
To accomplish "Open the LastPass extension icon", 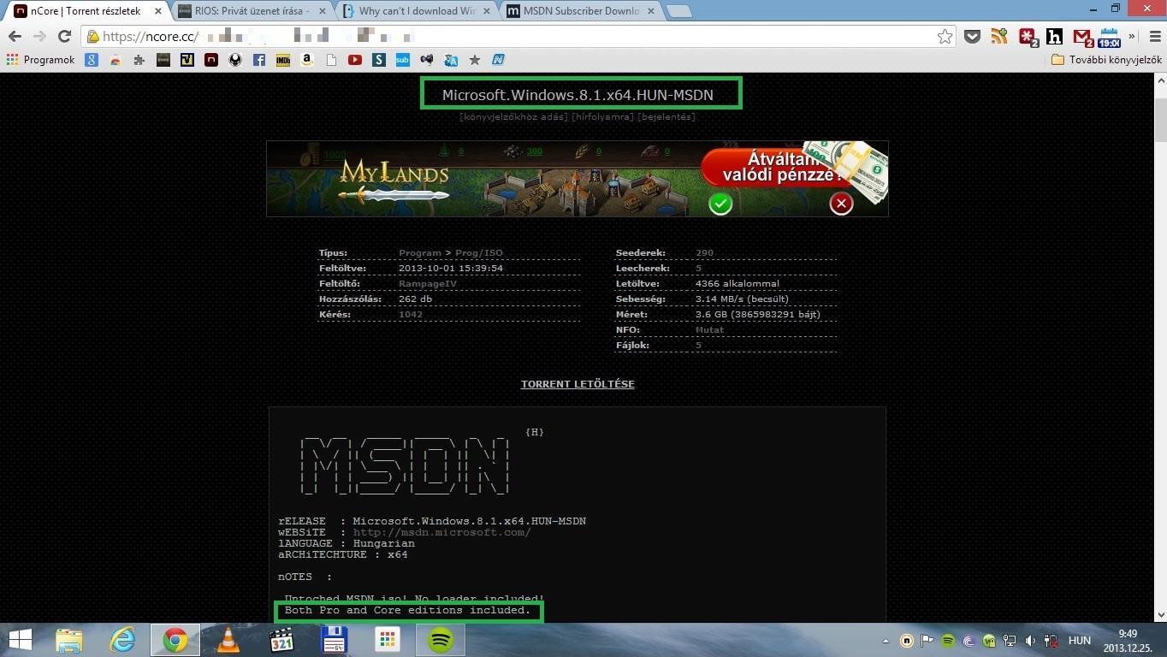I will coord(1028,37).
